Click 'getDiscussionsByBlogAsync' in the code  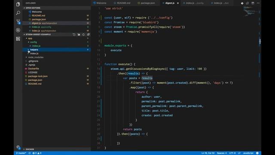(145, 69)
